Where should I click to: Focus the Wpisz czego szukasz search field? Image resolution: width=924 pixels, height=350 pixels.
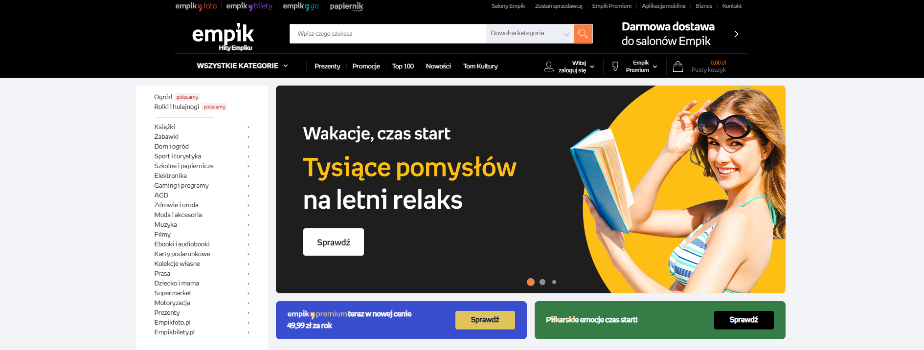(x=387, y=34)
